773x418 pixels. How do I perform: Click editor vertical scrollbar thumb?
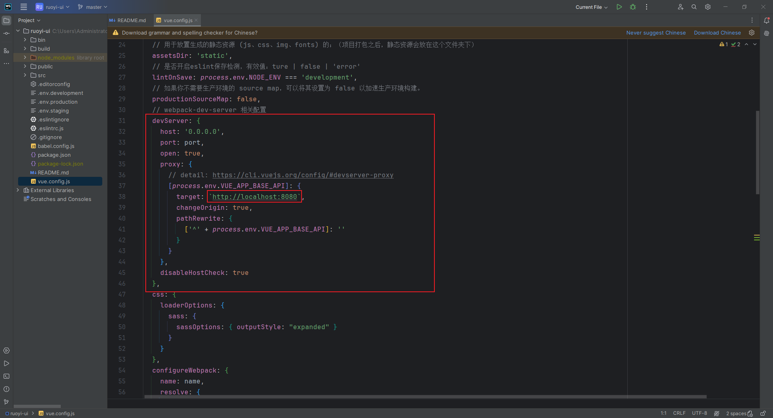tap(757, 153)
